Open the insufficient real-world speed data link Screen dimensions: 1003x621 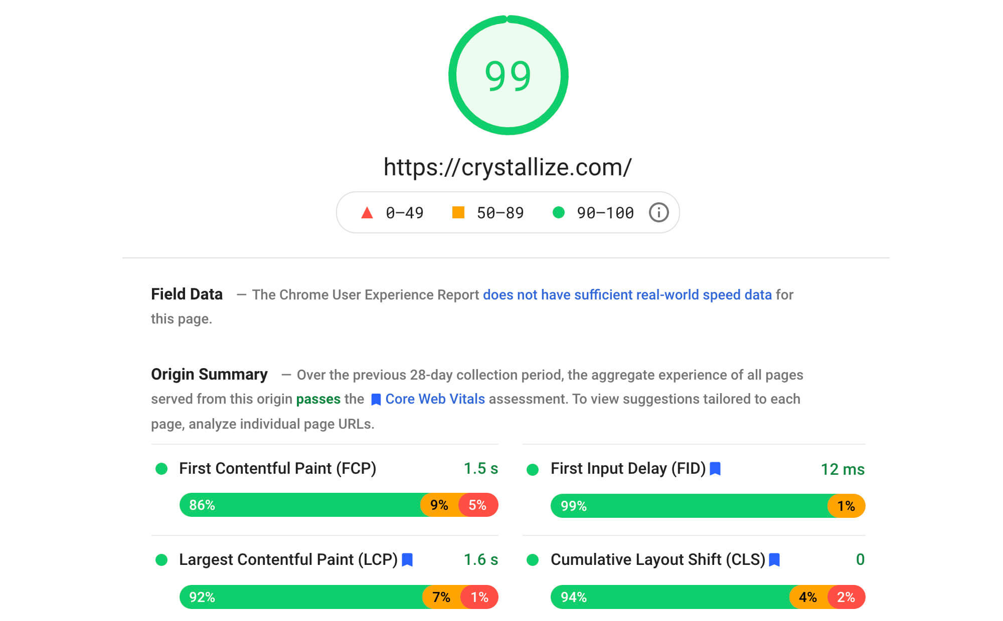[627, 294]
